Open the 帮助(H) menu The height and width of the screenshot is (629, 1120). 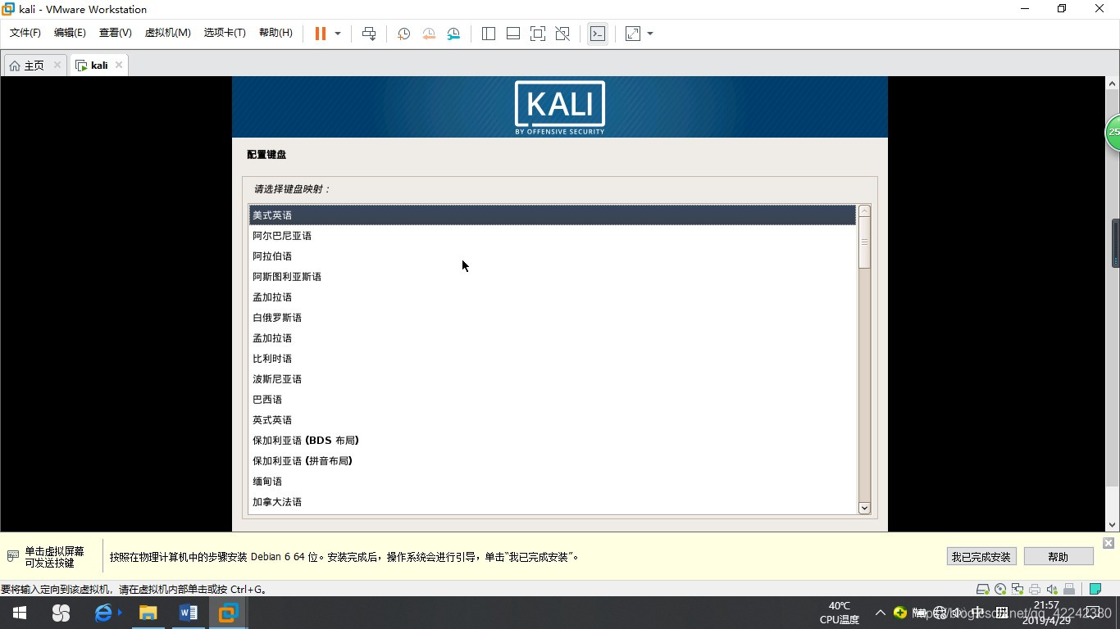[x=275, y=33]
